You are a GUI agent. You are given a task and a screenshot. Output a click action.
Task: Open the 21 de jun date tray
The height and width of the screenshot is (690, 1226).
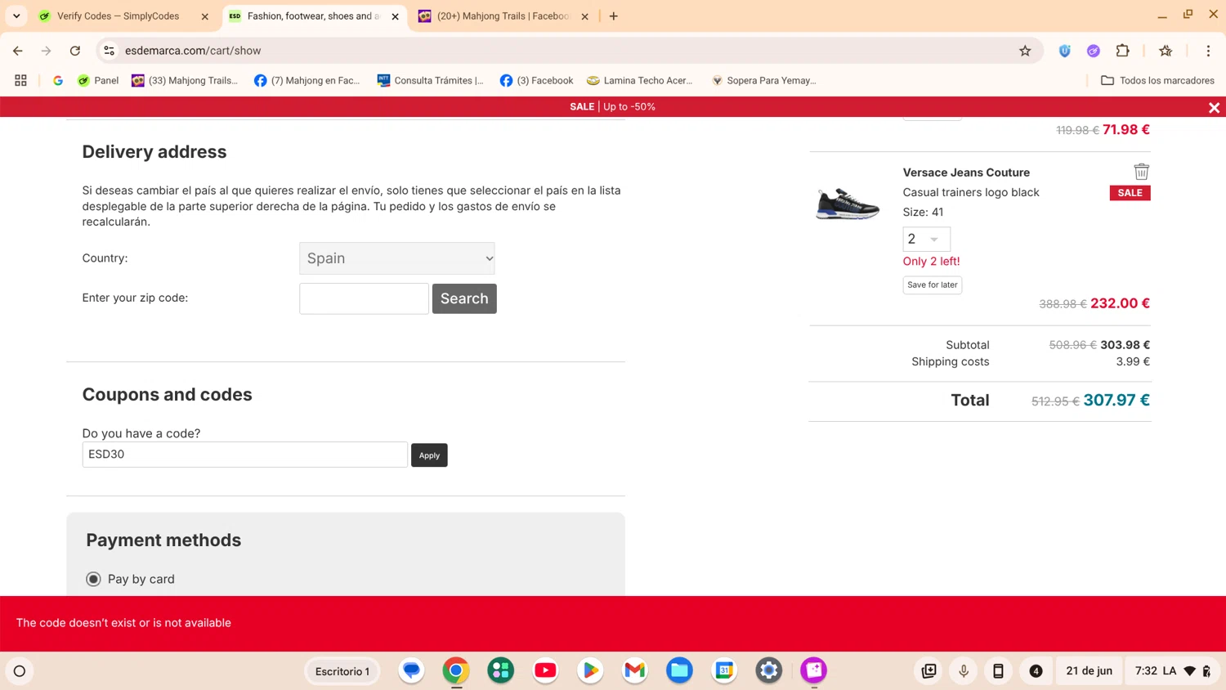[x=1089, y=671]
